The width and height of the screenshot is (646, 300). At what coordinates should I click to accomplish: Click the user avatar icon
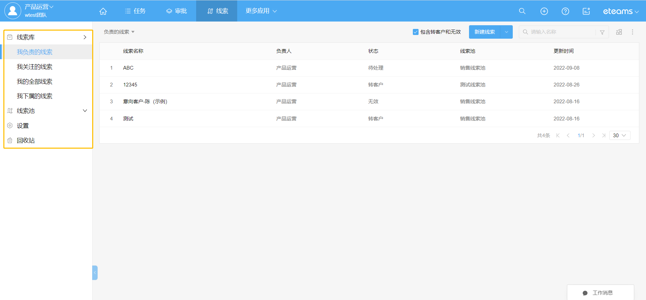click(x=12, y=11)
